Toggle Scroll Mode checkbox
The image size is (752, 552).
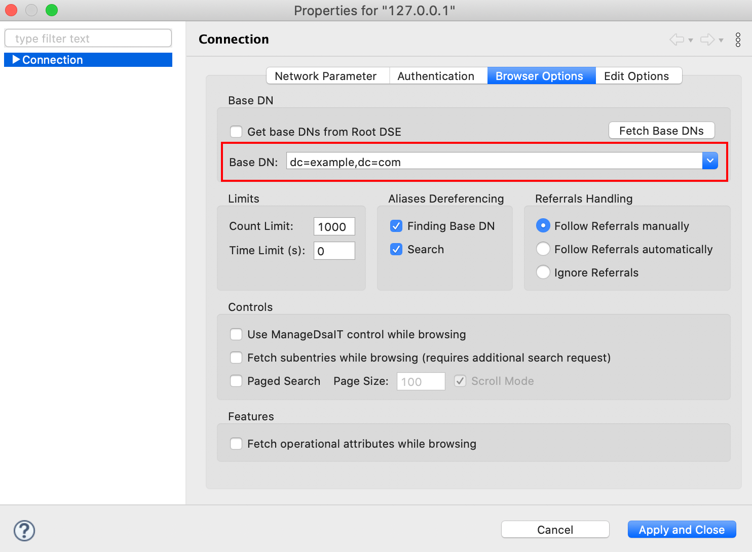point(460,381)
